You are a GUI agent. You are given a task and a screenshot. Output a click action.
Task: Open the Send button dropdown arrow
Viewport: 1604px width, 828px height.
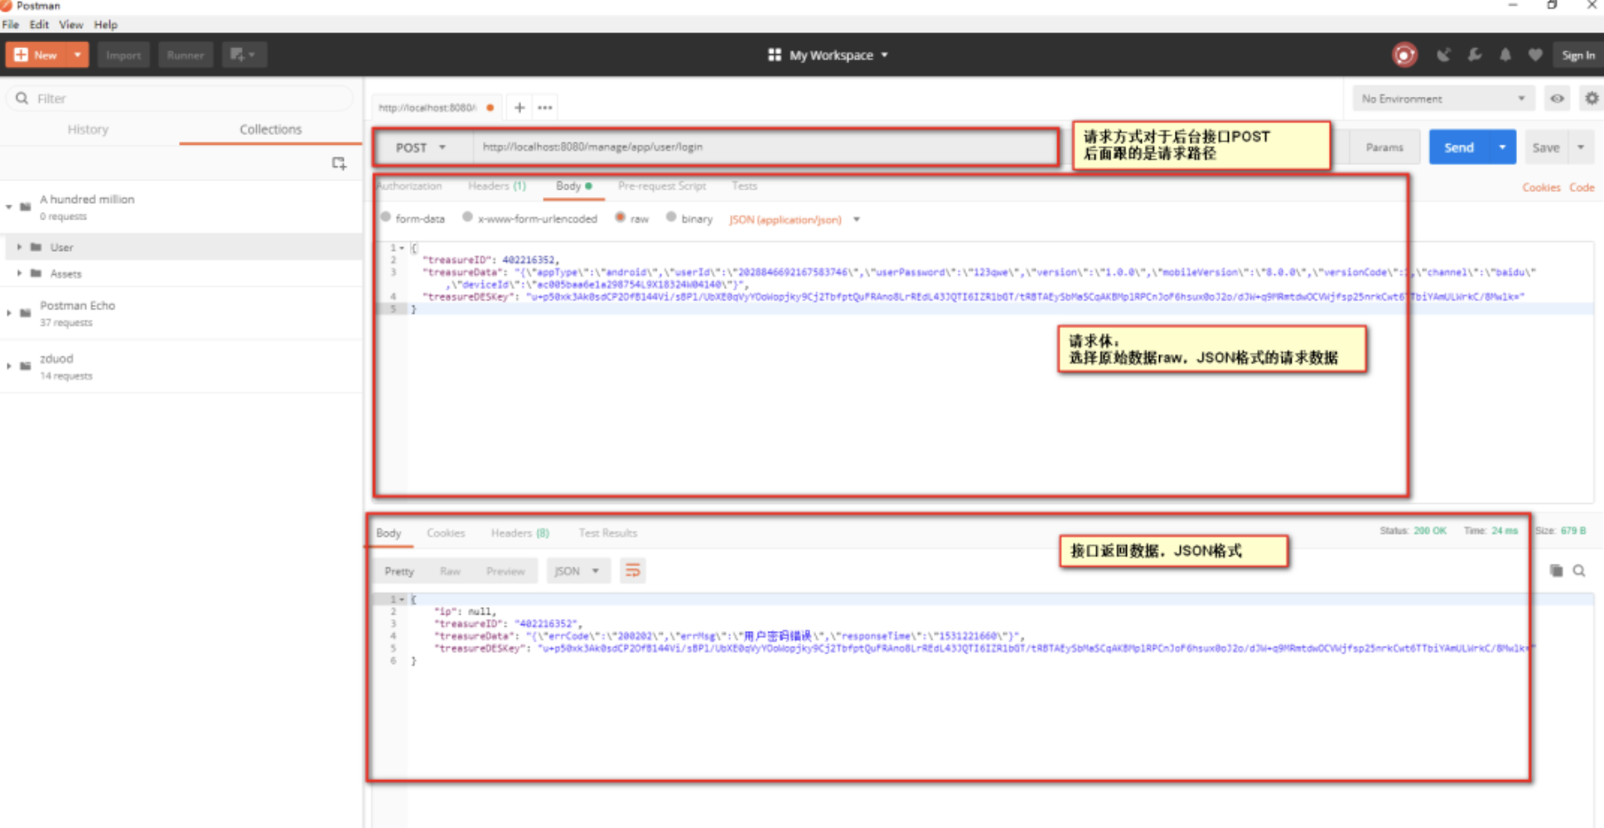point(1502,147)
